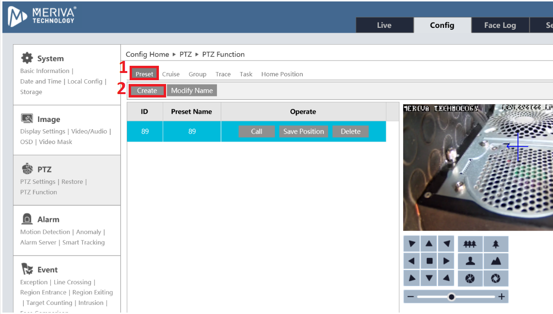The height and width of the screenshot is (314, 553).
Task: Open Motion Detection under Alarm
Action: [x=45, y=232]
